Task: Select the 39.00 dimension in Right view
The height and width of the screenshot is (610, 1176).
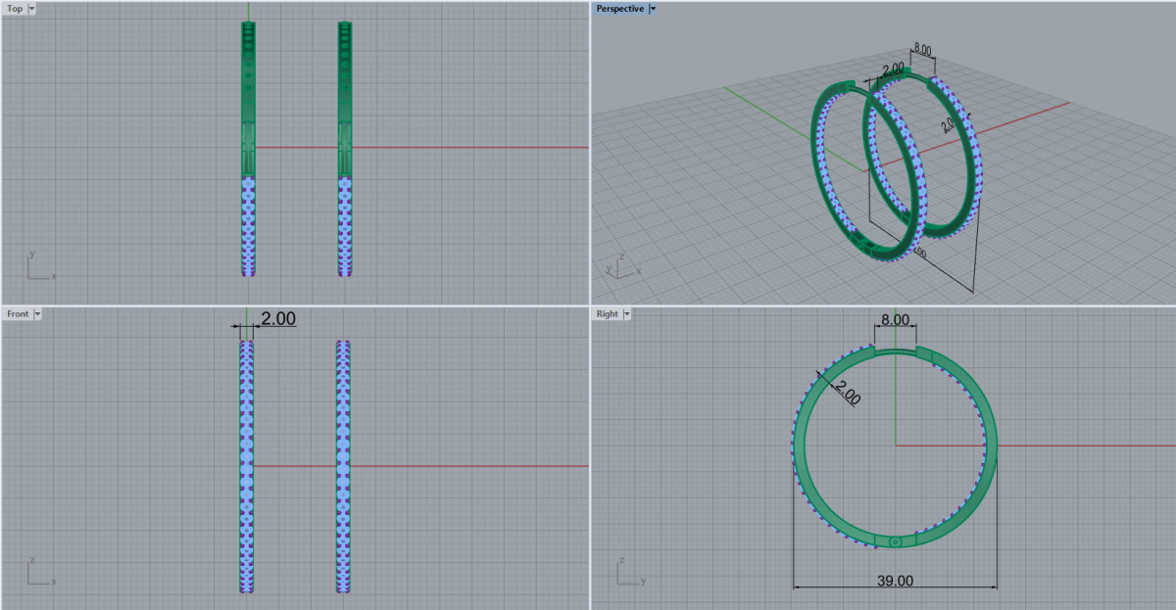Action: coord(894,581)
